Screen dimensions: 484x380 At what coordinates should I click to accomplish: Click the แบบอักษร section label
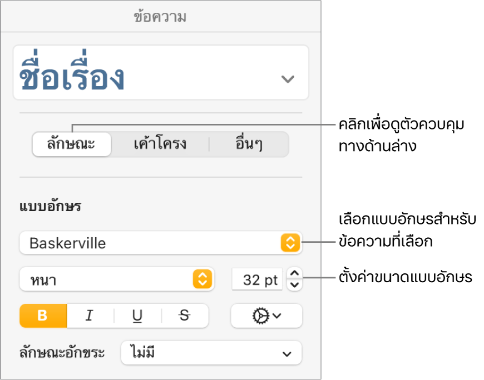[x=50, y=206]
